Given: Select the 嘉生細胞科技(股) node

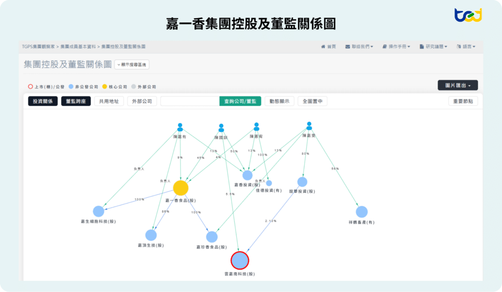Looking at the screenshot, I should point(99,211).
